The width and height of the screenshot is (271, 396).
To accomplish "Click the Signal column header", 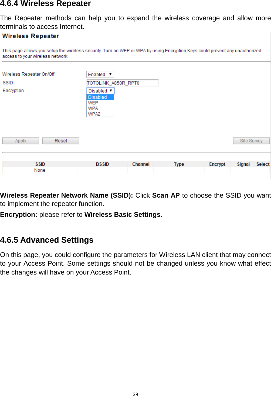I will pos(243,164).
